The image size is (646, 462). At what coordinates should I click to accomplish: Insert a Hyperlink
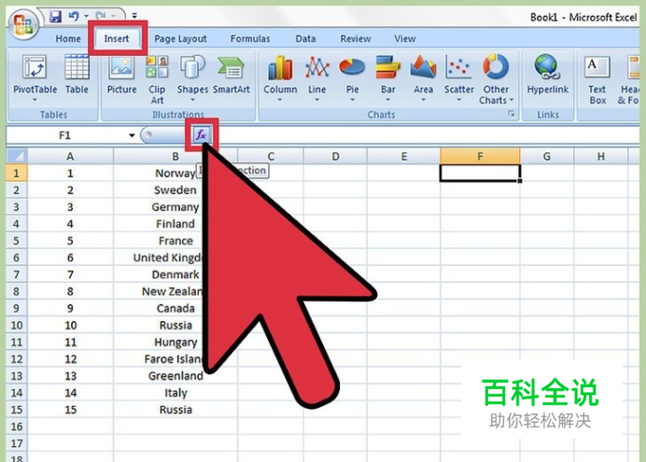[x=548, y=74]
